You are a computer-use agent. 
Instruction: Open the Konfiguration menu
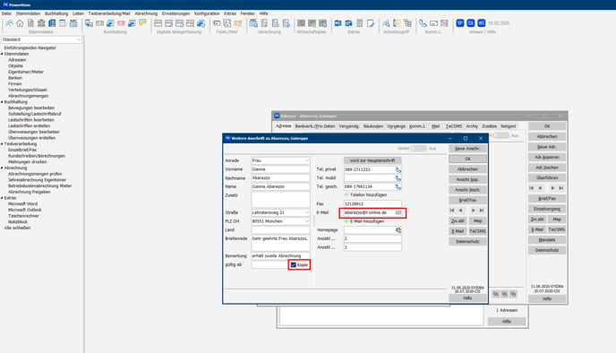pyautogui.click(x=207, y=13)
